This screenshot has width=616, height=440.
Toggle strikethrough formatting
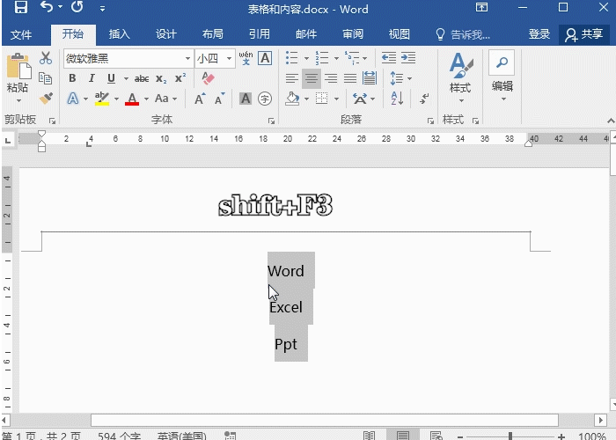[142, 78]
